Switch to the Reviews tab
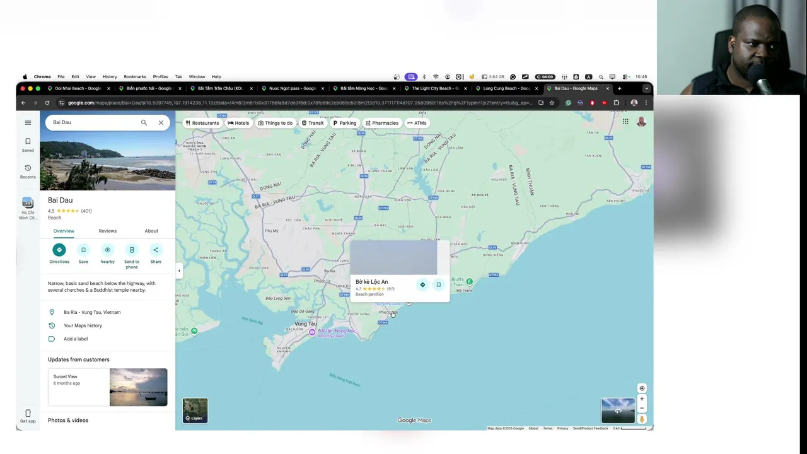The image size is (807, 454). coord(107,231)
